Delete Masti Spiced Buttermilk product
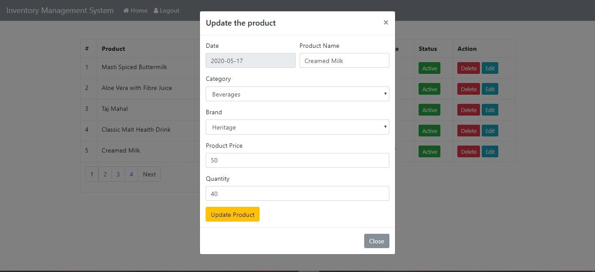Viewport: 595px width, 272px height. tap(469, 68)
